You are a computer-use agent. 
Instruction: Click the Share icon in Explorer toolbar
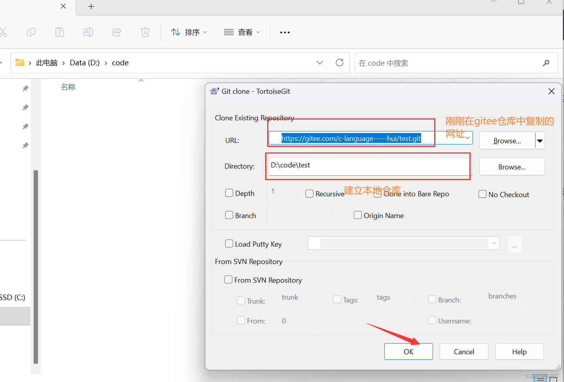(117, 32)
